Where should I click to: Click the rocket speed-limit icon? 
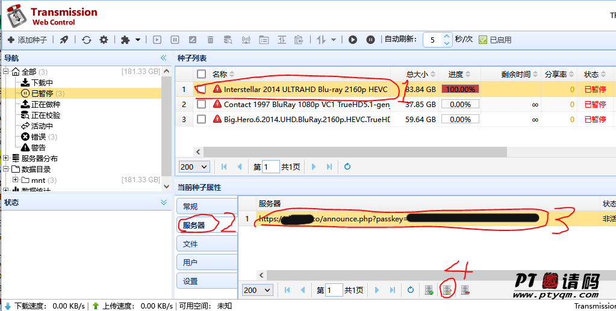(64, 40)
